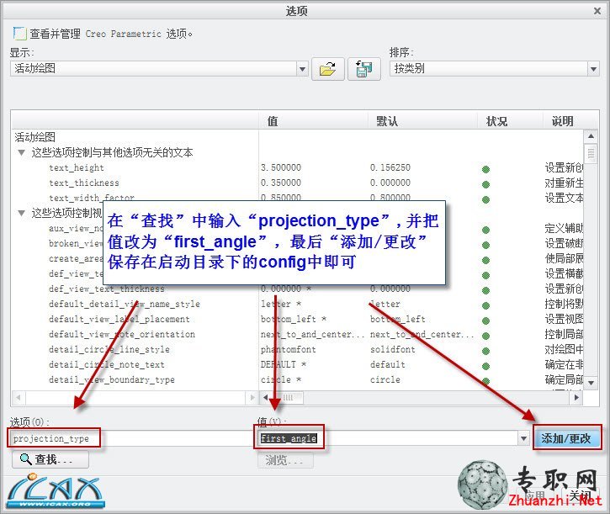Select the text_thickness option row

[x=84, y=183]
